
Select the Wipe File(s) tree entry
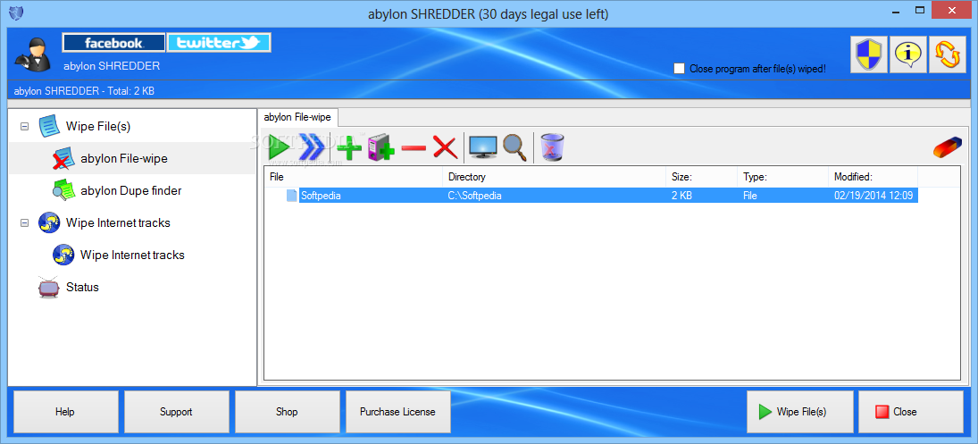[x=98, y=126]
